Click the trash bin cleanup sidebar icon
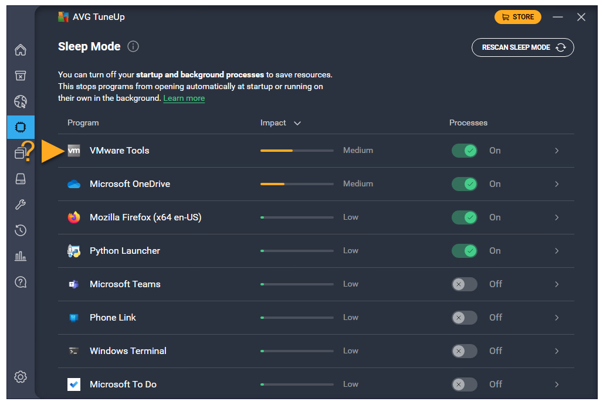The height and width of the screenshot is (405, 603). click(21, 76)
